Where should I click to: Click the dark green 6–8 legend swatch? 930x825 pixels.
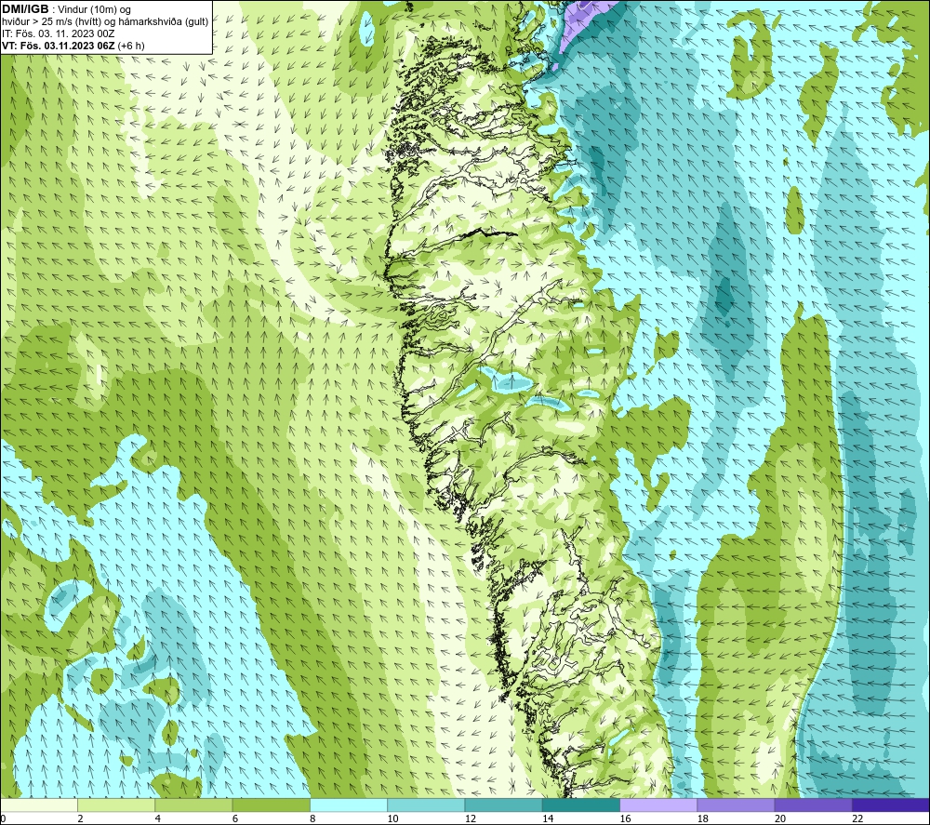272,805
